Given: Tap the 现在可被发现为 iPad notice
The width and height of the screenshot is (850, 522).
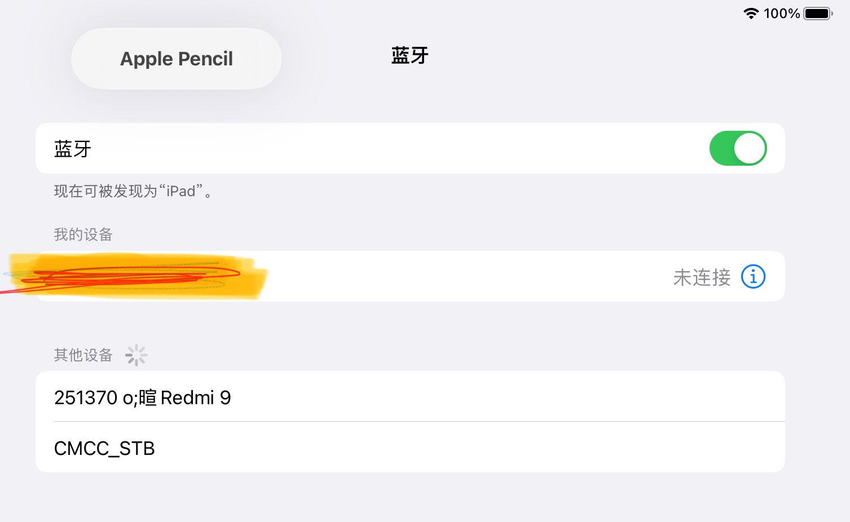Looking at the screenshot, I should pyautogui.click(x=133, y=192).
